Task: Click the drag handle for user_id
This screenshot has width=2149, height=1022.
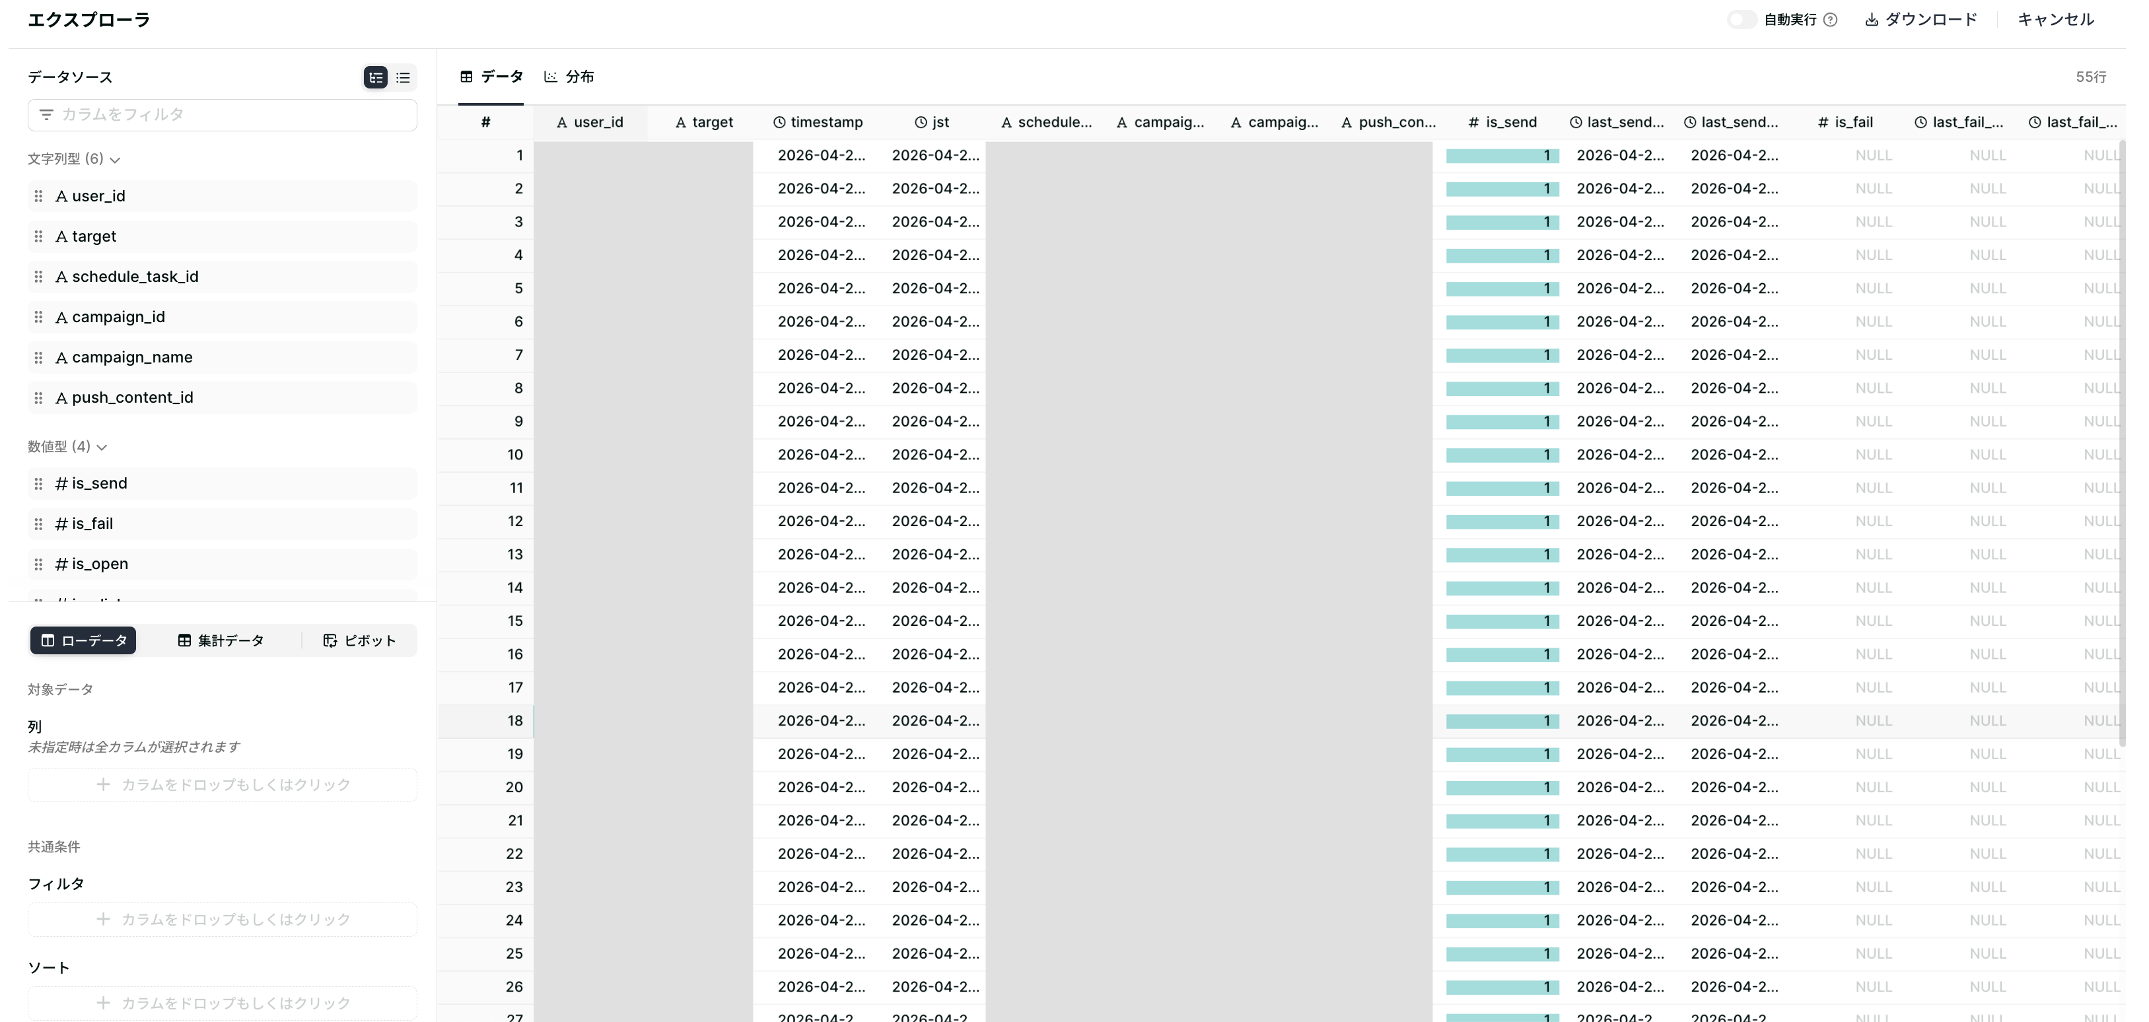Action: tap(38, 196)
